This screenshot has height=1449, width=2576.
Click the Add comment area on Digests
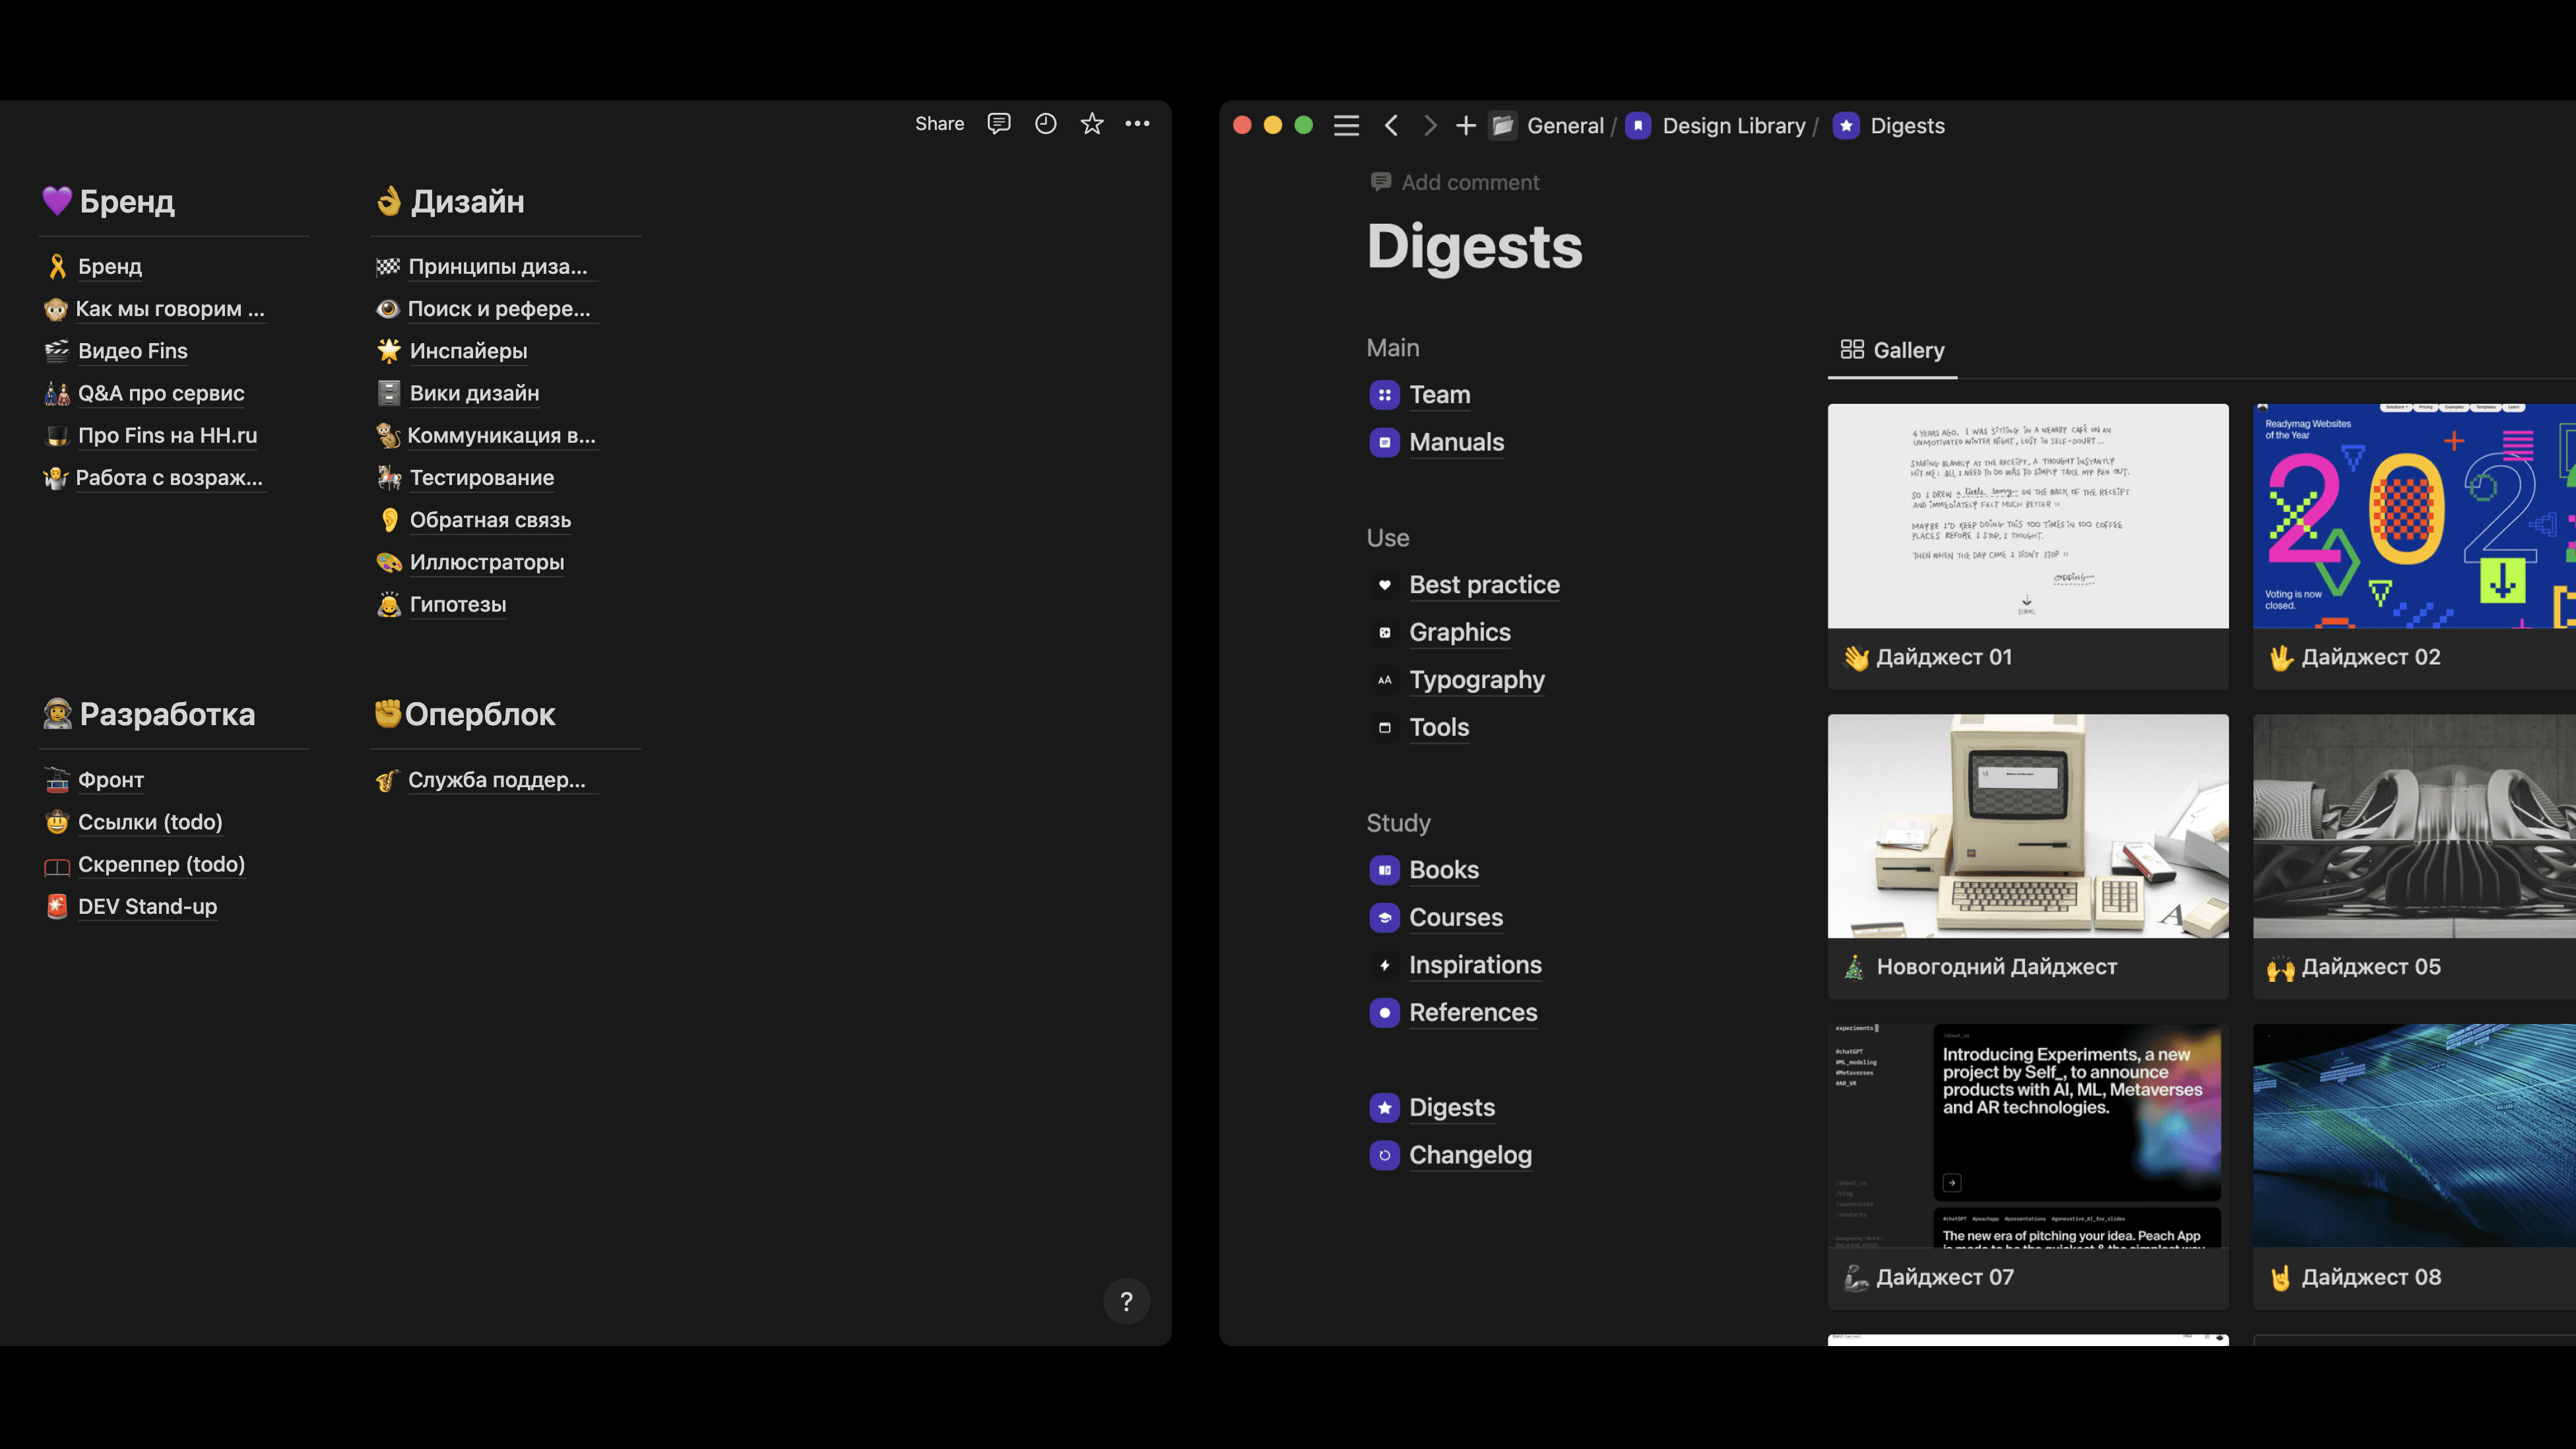pos(1470,182)
